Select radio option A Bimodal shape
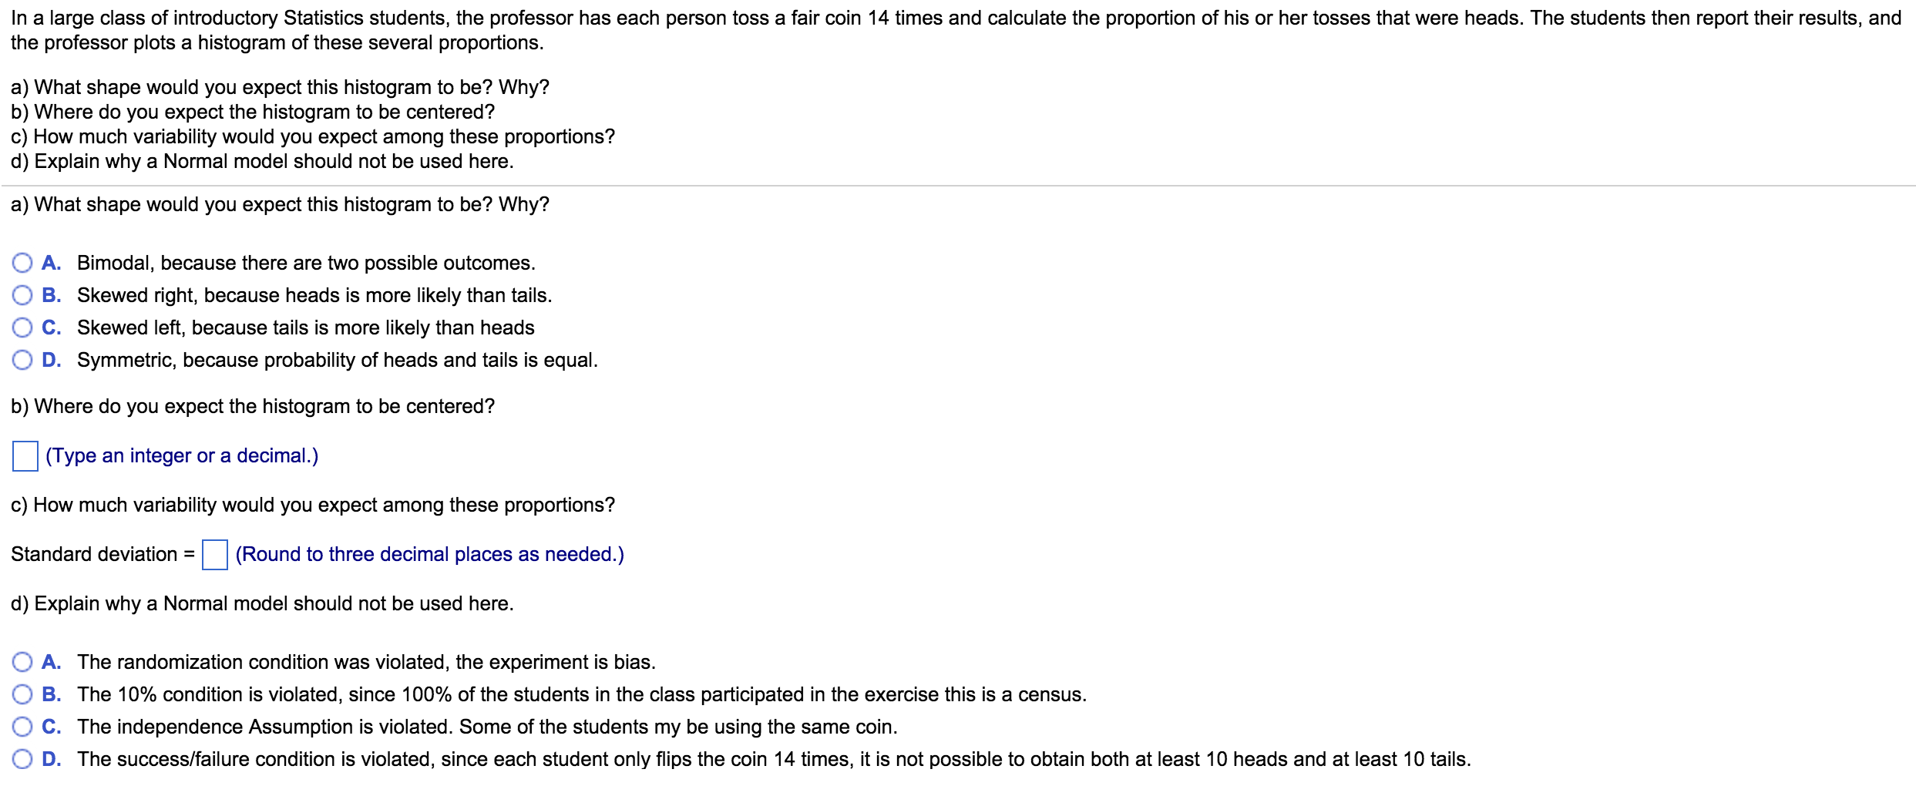 (x=22, y=264)
